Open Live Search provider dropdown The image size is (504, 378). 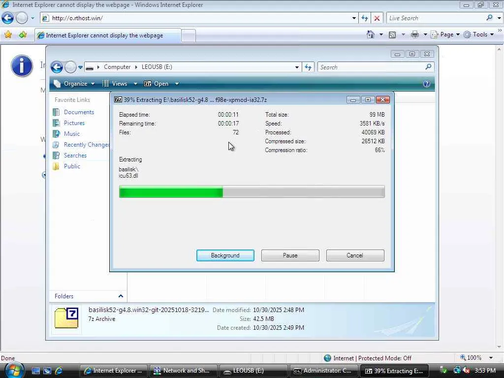pos(499,18)
